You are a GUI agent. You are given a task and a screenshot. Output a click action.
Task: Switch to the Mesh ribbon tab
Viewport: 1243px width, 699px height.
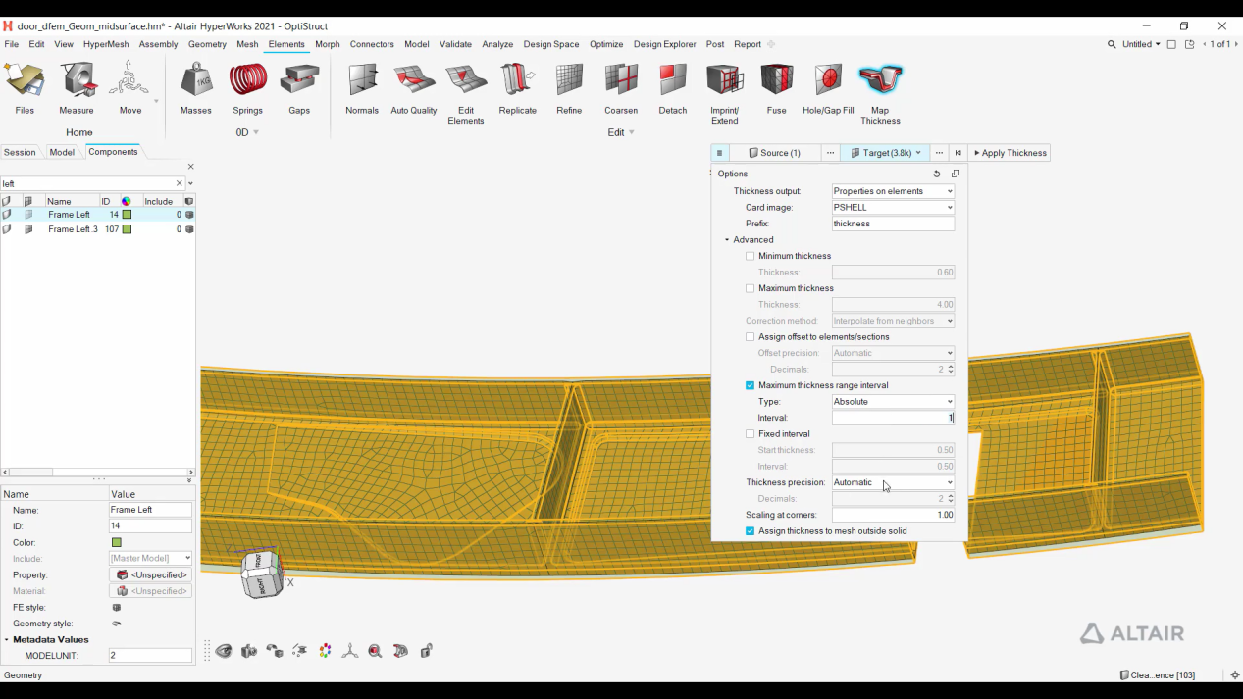(247, 44)
